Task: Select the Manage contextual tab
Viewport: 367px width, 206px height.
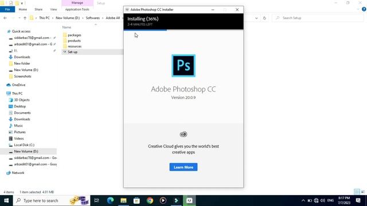Action: (x=77, y=3)
